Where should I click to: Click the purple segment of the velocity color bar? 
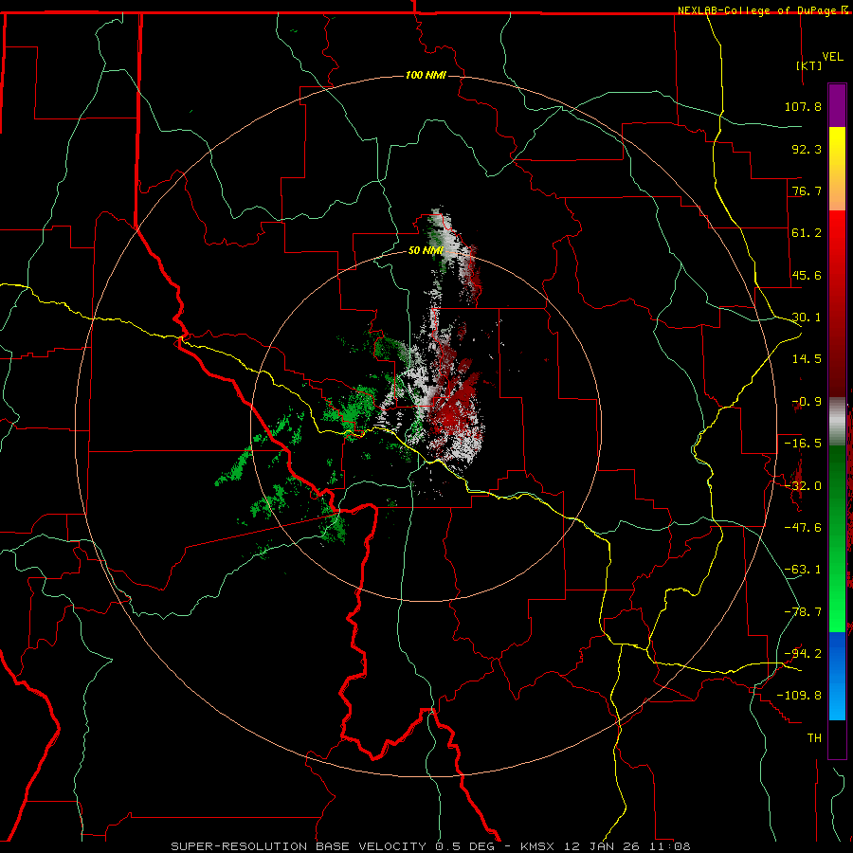click(837, 105)
